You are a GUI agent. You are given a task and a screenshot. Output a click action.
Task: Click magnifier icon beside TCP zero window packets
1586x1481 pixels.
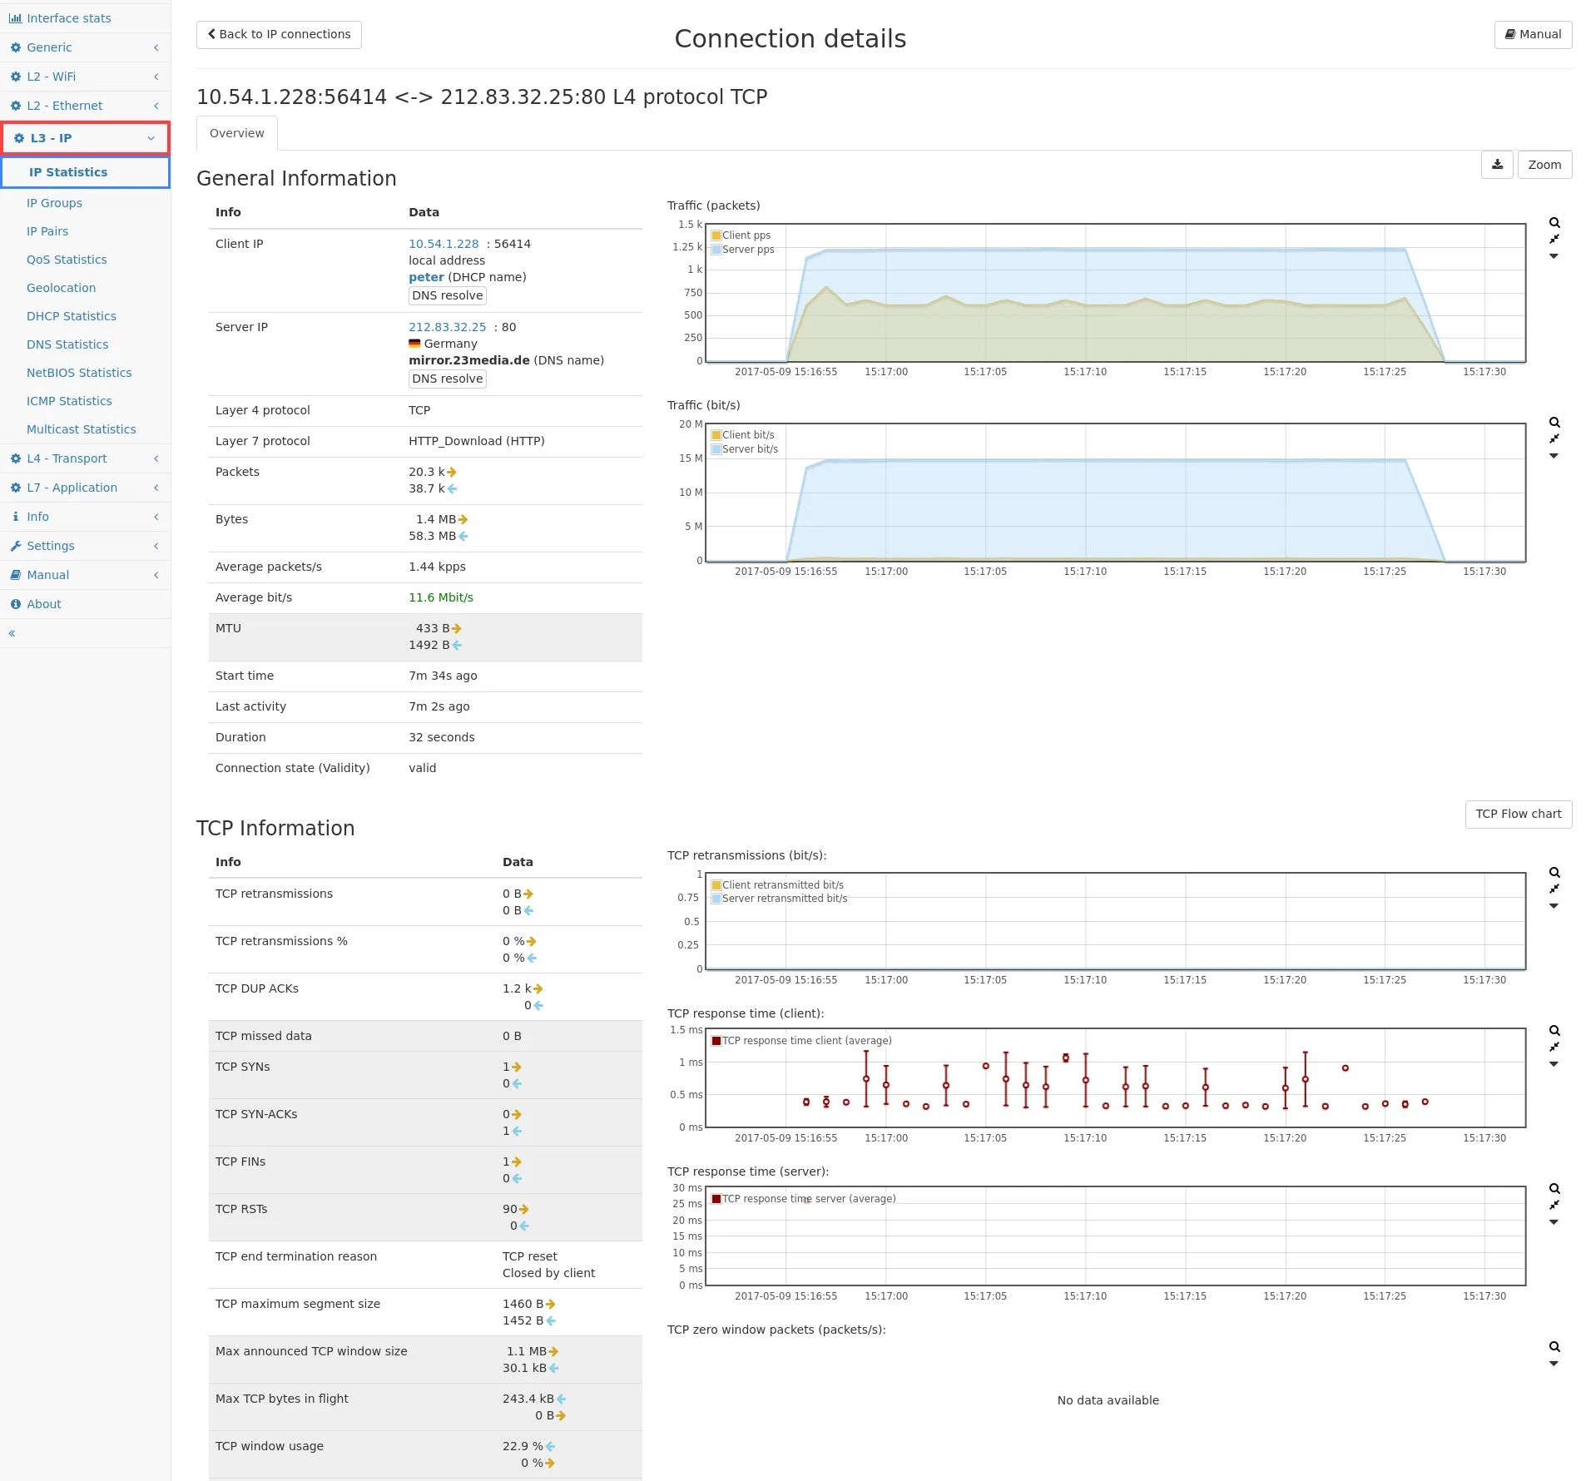pos(1554,1347)
